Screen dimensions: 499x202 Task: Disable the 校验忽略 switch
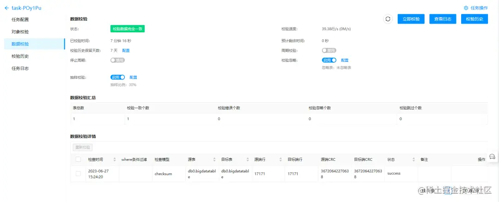pos(329,60)
